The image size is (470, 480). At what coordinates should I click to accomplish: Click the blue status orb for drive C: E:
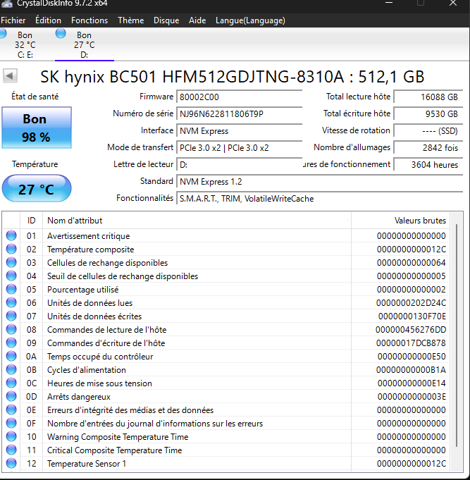tap(2, 33)
